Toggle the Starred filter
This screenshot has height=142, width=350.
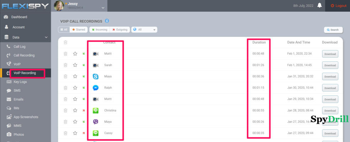point(78,30)
